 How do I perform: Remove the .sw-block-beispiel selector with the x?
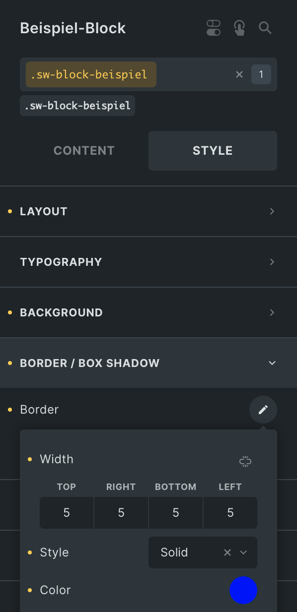pos(239,74)
